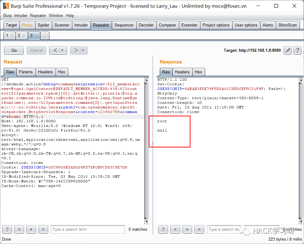Viewport: 304px width, 244px height.
Task: Switch to the Proxy tab
Action: pyautogui.click(x=27, y=25)
